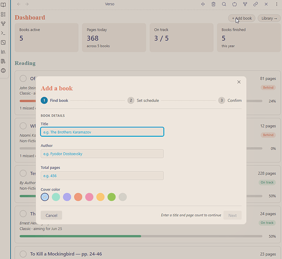The image size is (282, 259).
Task: Open the three-dot more options menu
Action: coord(277,4)
